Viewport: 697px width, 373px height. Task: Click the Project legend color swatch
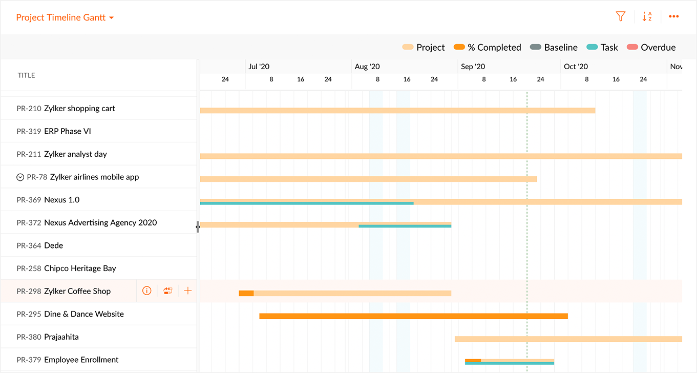[407, 47]
